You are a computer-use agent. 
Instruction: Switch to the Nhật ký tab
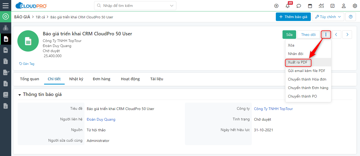pos(76,79)
